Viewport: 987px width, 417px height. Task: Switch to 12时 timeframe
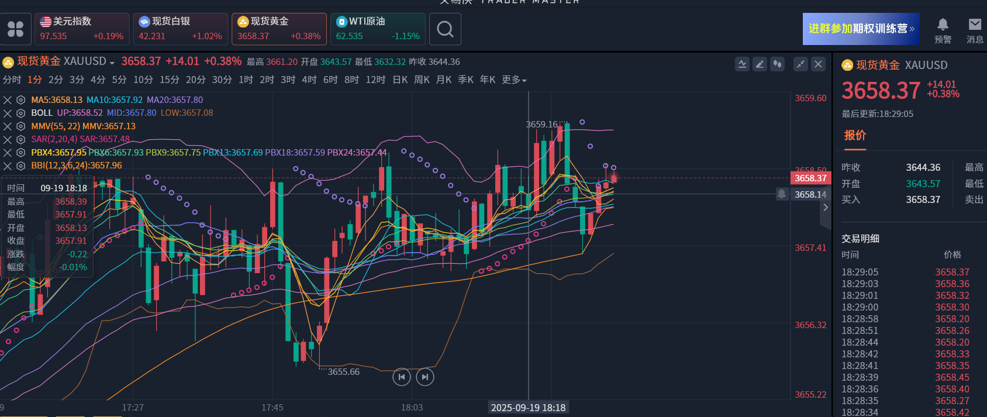click(376, 80)
